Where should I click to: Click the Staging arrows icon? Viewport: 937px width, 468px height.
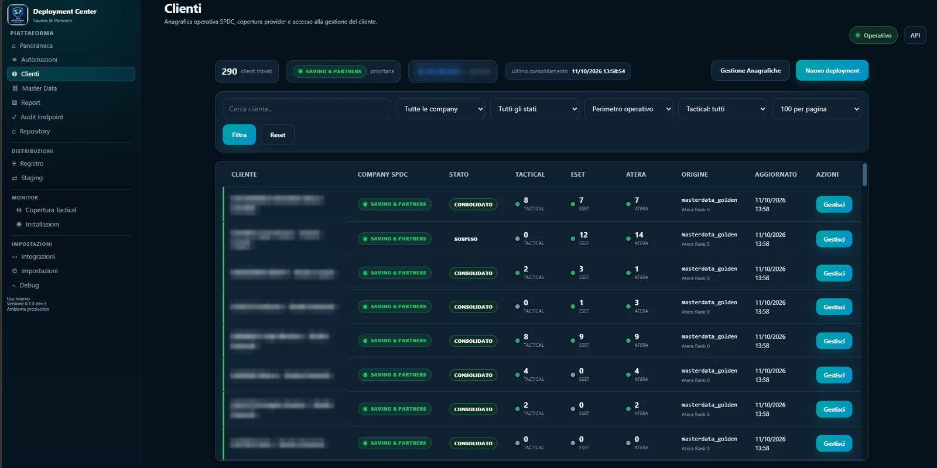[x=15, y=178]
